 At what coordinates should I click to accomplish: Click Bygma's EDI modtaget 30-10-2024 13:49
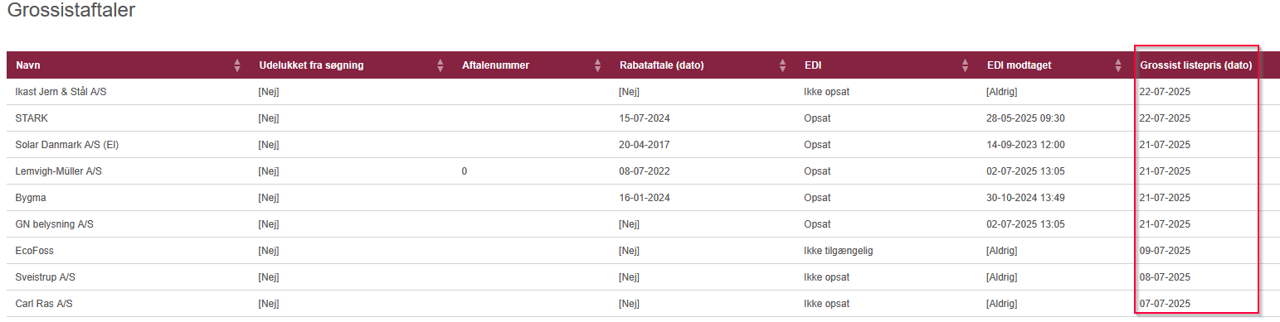(x=1025, y=198)
